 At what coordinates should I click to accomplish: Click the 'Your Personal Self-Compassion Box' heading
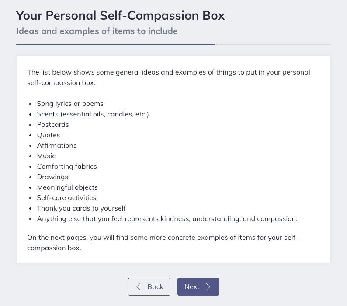pyautogui.click(x=120, y=15)
